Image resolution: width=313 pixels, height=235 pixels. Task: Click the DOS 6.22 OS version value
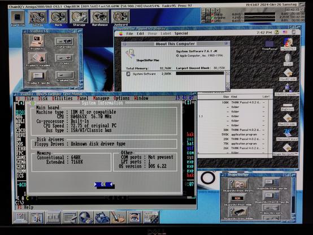[157, 166]
